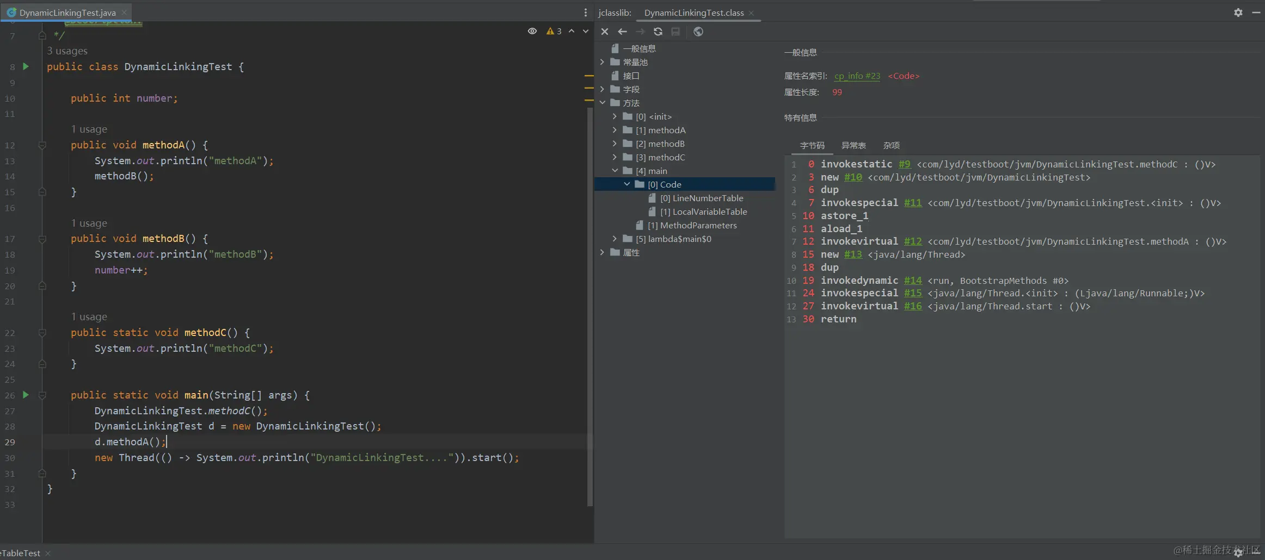Switch to the 杂项 tab
Image resolution: width=1265 pixels, height=560 pixels.
892,146
